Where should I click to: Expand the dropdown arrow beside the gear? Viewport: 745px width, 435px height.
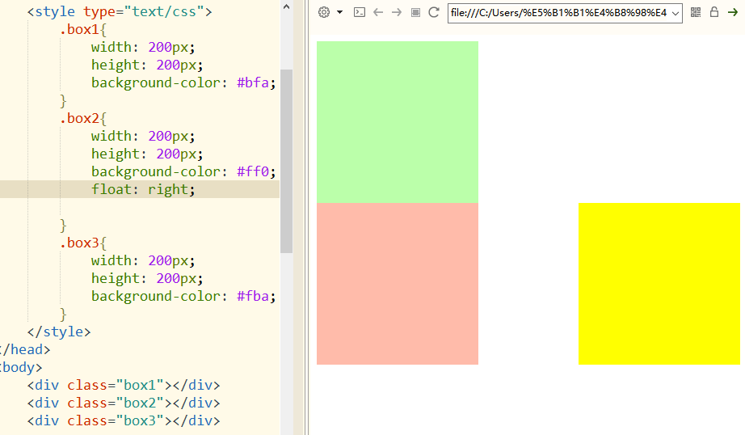(339, 12)
